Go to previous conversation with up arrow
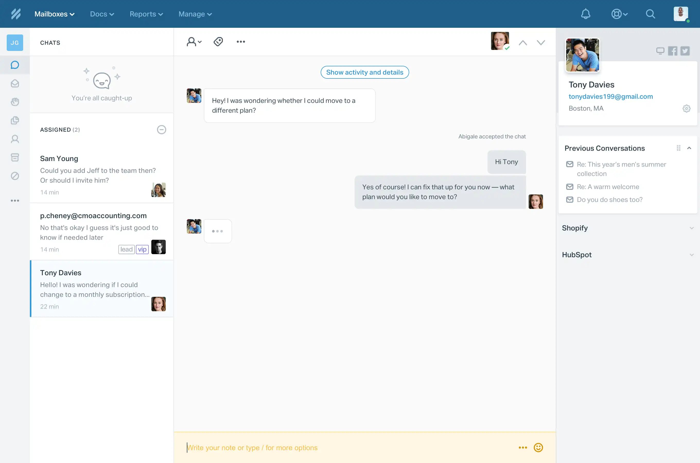 pyautogui.click(x=523, y=42)
